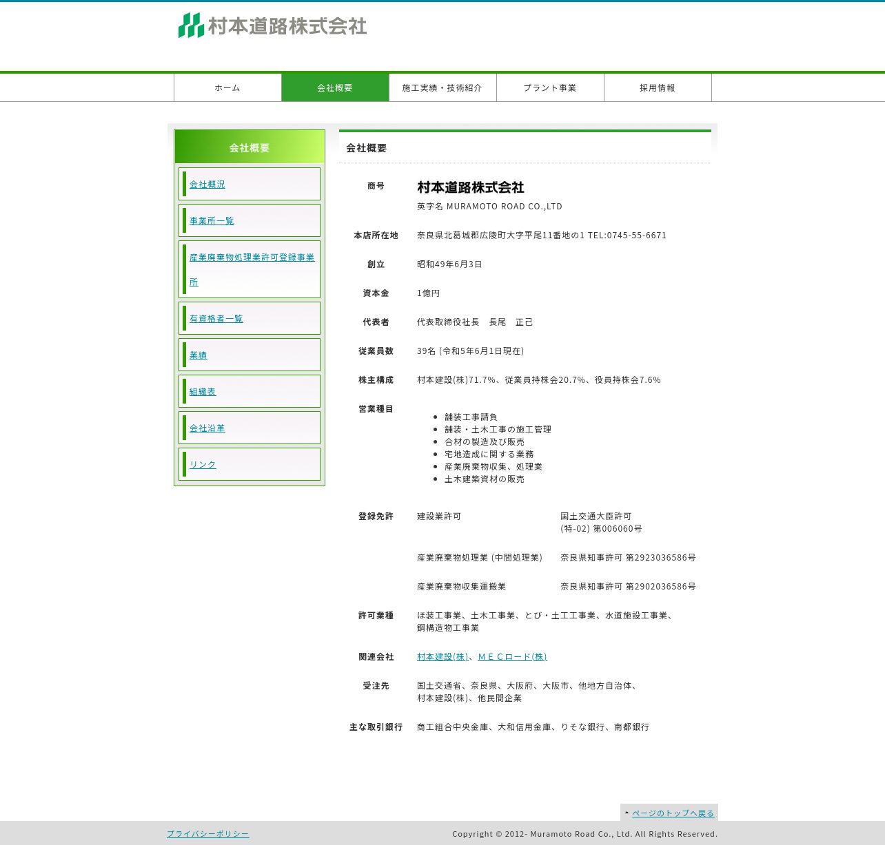Viewport: 885px width, 845px height.
Task: Click permit number 第2923036586号
Action: pos(661,558)
